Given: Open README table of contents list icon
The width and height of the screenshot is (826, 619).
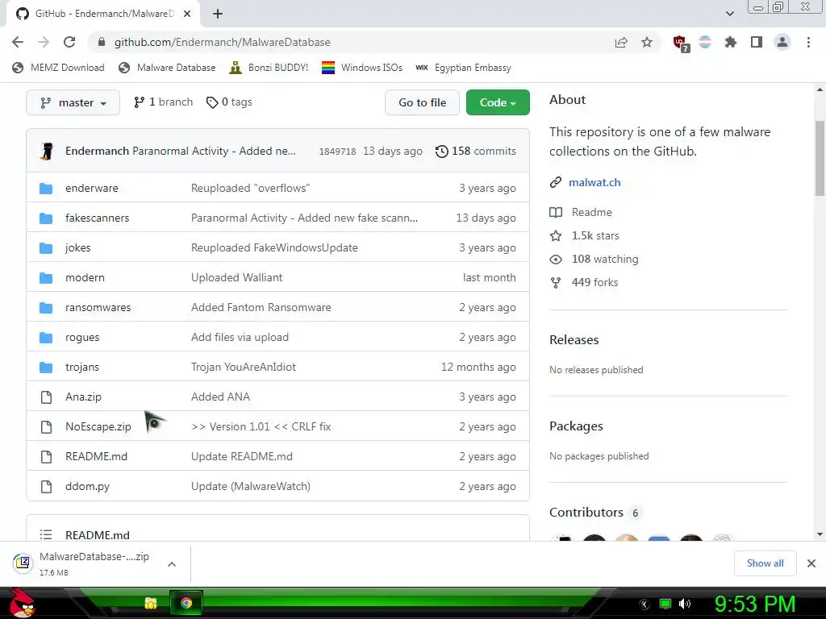Looking at the screenshot, I should [46, 535].
